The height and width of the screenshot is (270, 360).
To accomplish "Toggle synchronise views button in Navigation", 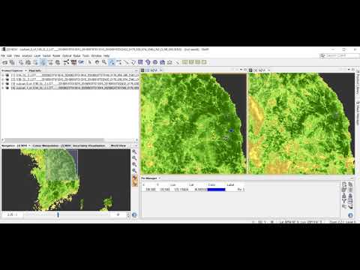I will [x=135, y=178].
